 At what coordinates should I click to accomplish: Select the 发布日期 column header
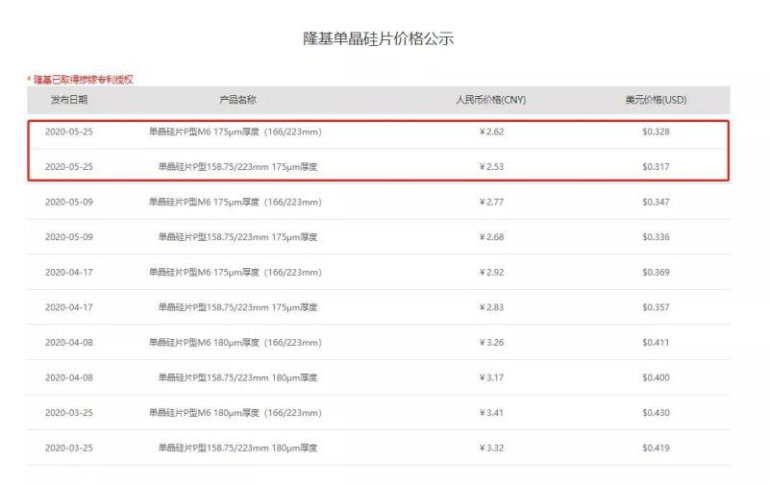click(69, 100)
